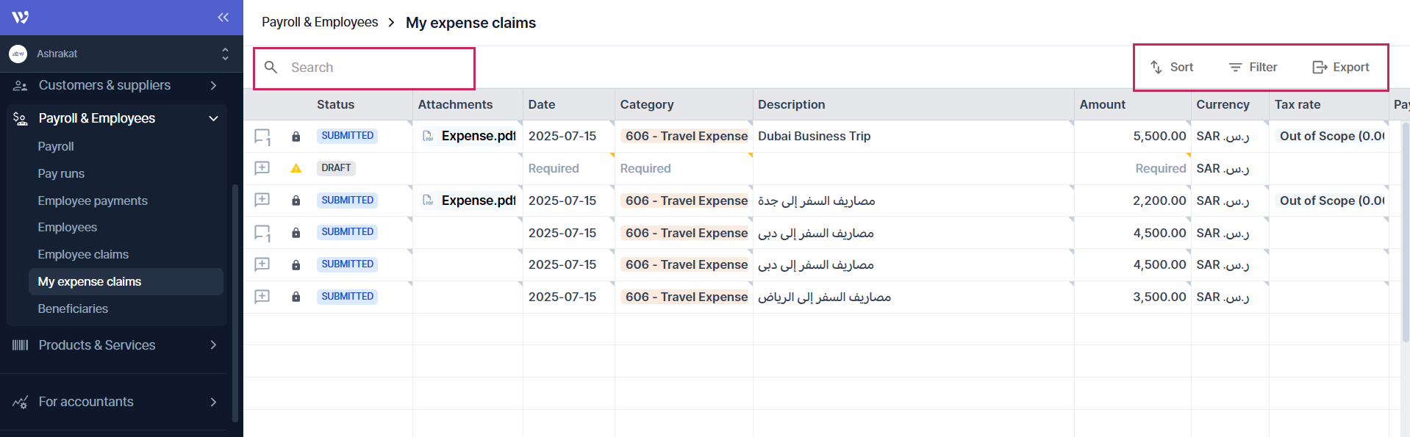Click the magnifier search icon
The height and width of the screenshot is (437, 1410).
click(x=271, y=68)
